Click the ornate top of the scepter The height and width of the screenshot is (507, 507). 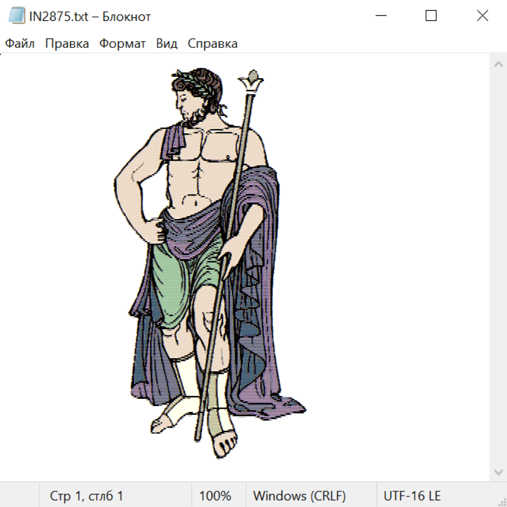click(x=251, y=83)
